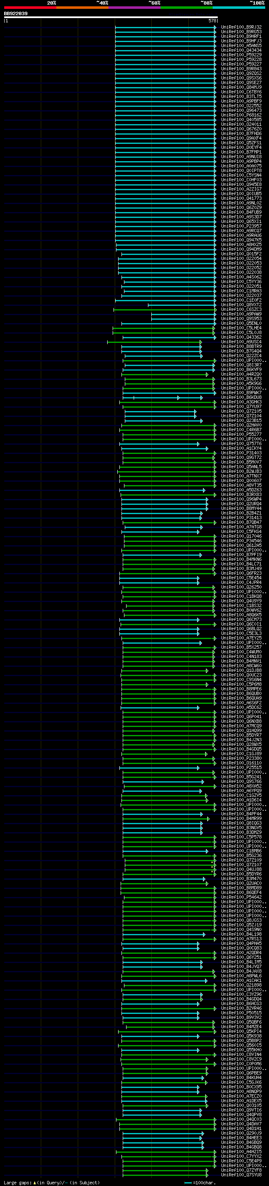This screenshot has width=269, height=1186.
Task: Choose hit UniRef100_A5AN55
Action: click(x=241, y=45)
